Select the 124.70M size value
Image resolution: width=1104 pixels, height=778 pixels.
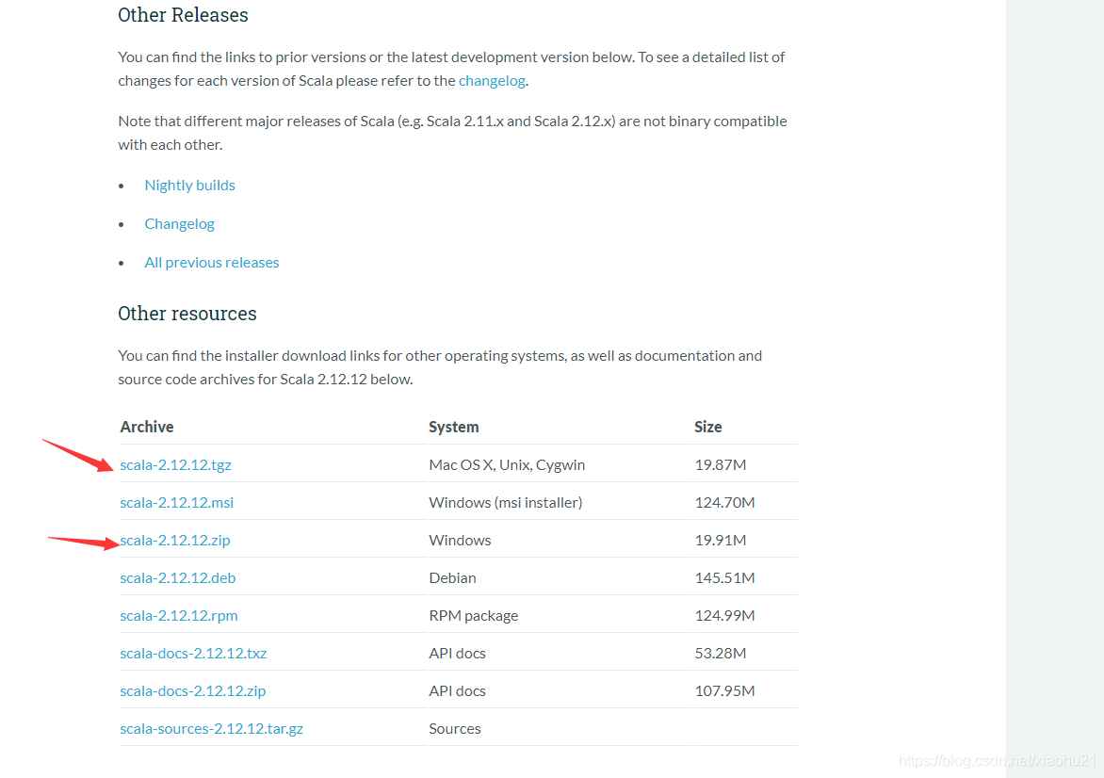point(723,503)
